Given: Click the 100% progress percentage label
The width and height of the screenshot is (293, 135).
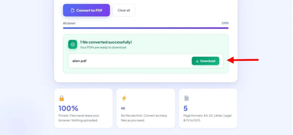Looking at the screenshot, I should point(225,23).
